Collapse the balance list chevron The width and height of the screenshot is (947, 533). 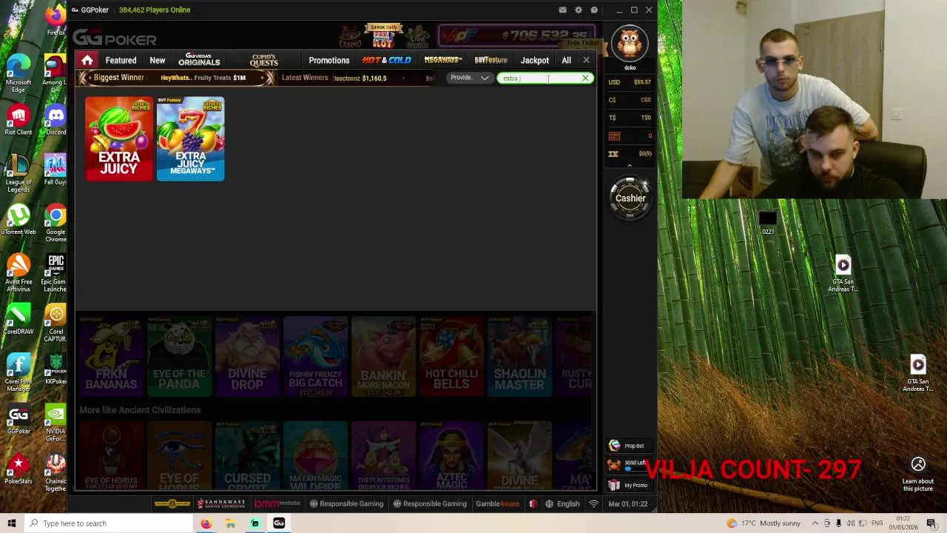[630, 165]
